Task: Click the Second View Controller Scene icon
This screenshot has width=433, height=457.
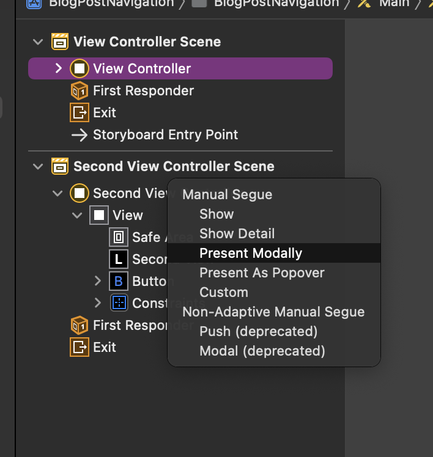Action: tap(60, 166)
